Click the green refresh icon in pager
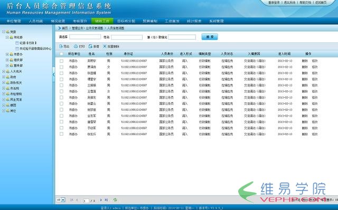 point(115,200)
